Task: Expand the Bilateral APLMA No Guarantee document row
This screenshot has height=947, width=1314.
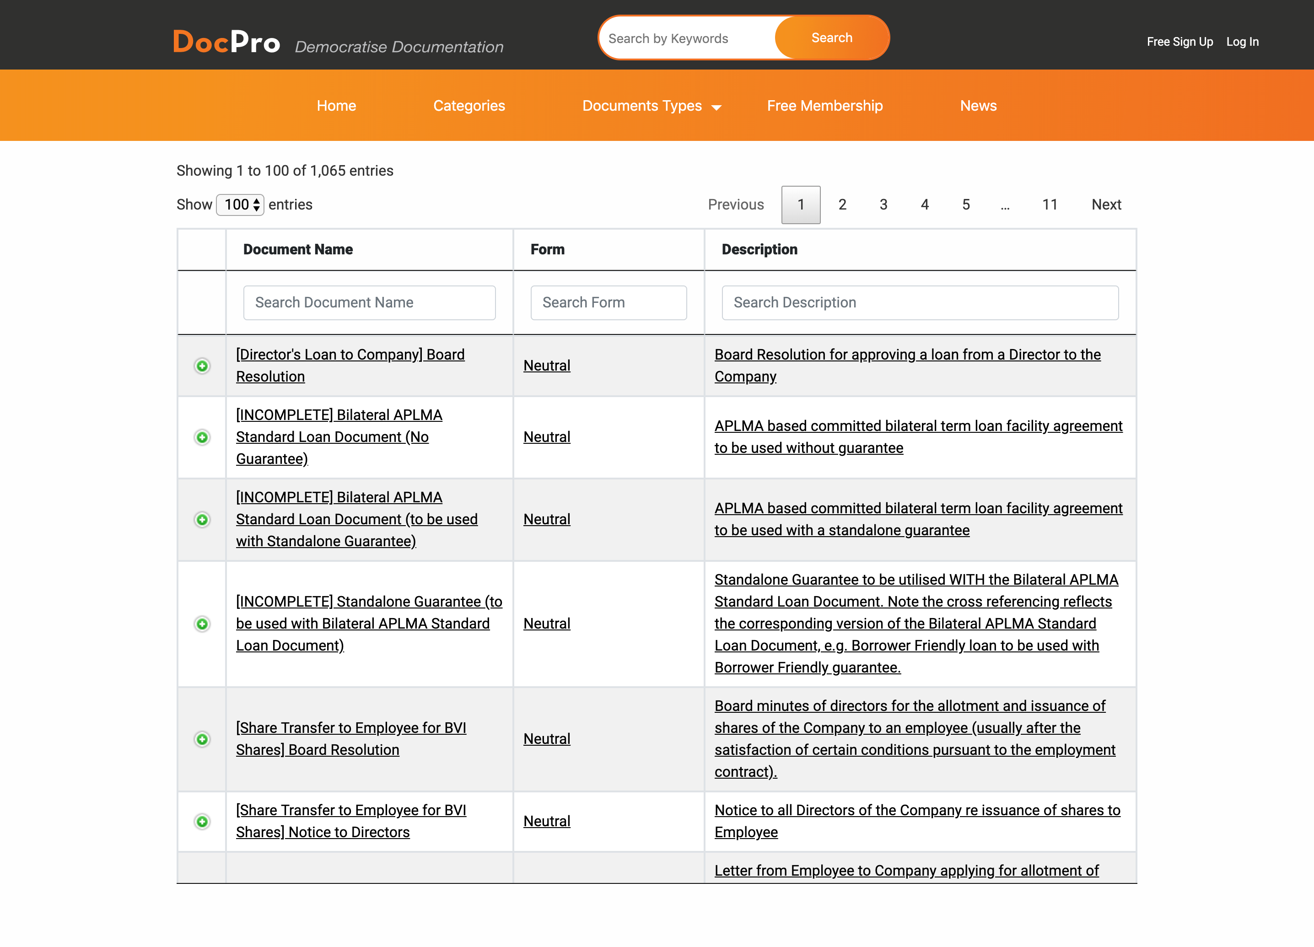Action: pyautogui.click(x=201, y=437)
